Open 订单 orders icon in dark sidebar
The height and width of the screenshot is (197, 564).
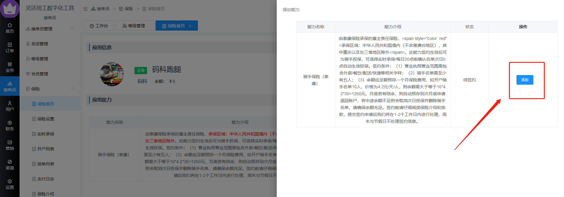10,47
